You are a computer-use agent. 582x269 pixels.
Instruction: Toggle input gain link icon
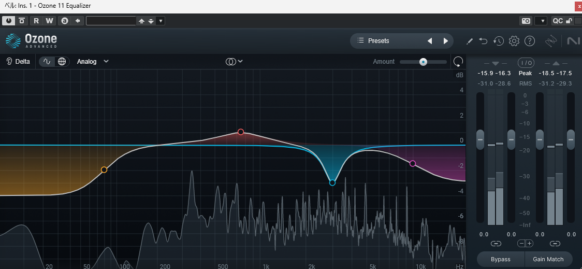(496, 244)
